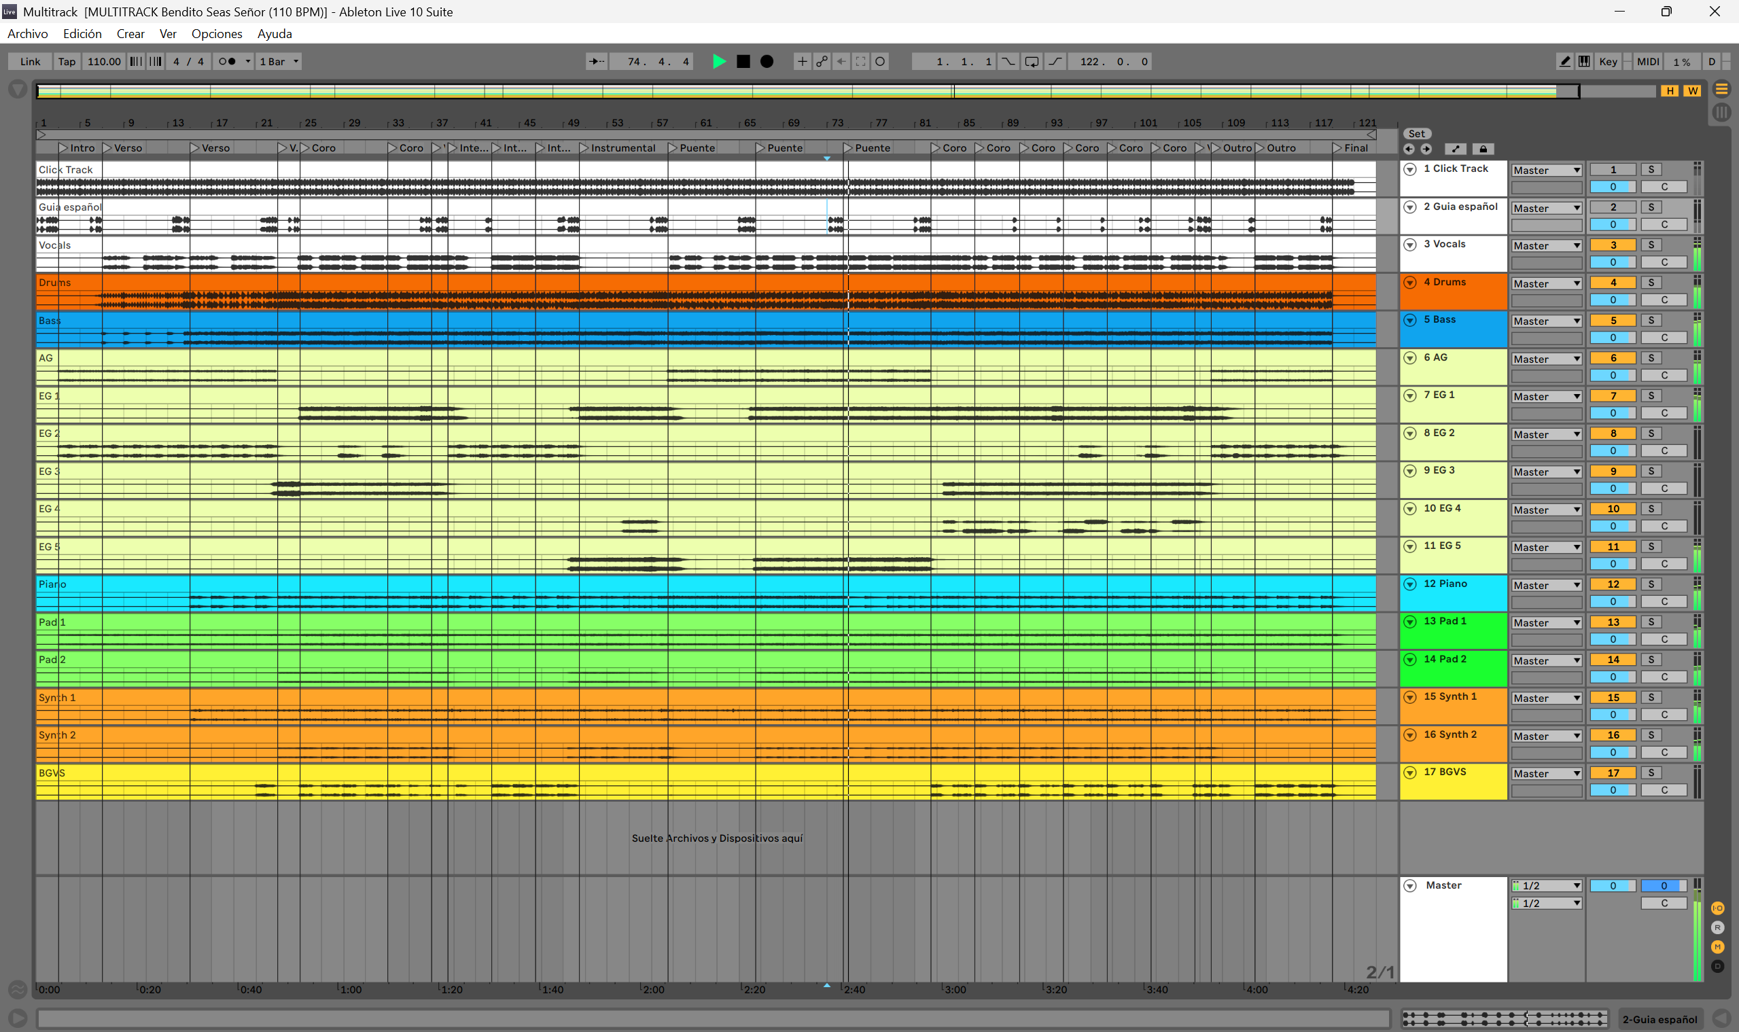Click Re-Enable Automation back arrow
The image size is (1739, 1032).
[841, 61]
